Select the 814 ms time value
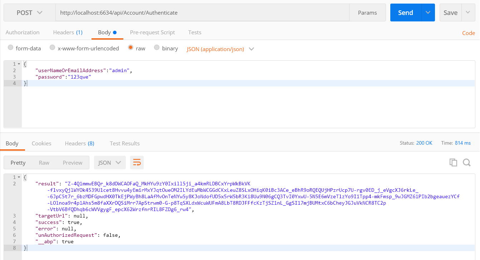 [x=463, y=143]
